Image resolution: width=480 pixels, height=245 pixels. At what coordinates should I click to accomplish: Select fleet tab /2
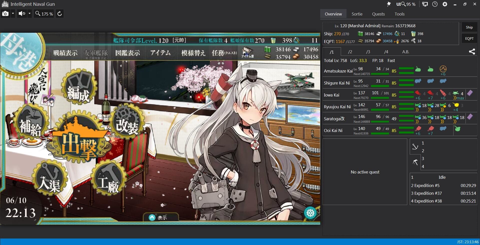[350, 52]
